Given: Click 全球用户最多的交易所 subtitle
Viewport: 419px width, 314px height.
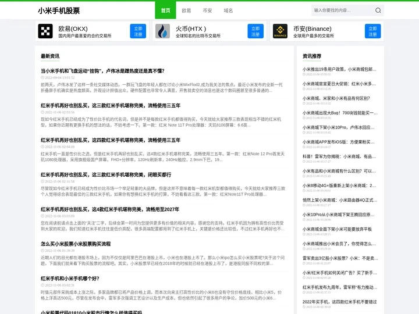Looking at the screenshot, I should pos(314,36).
